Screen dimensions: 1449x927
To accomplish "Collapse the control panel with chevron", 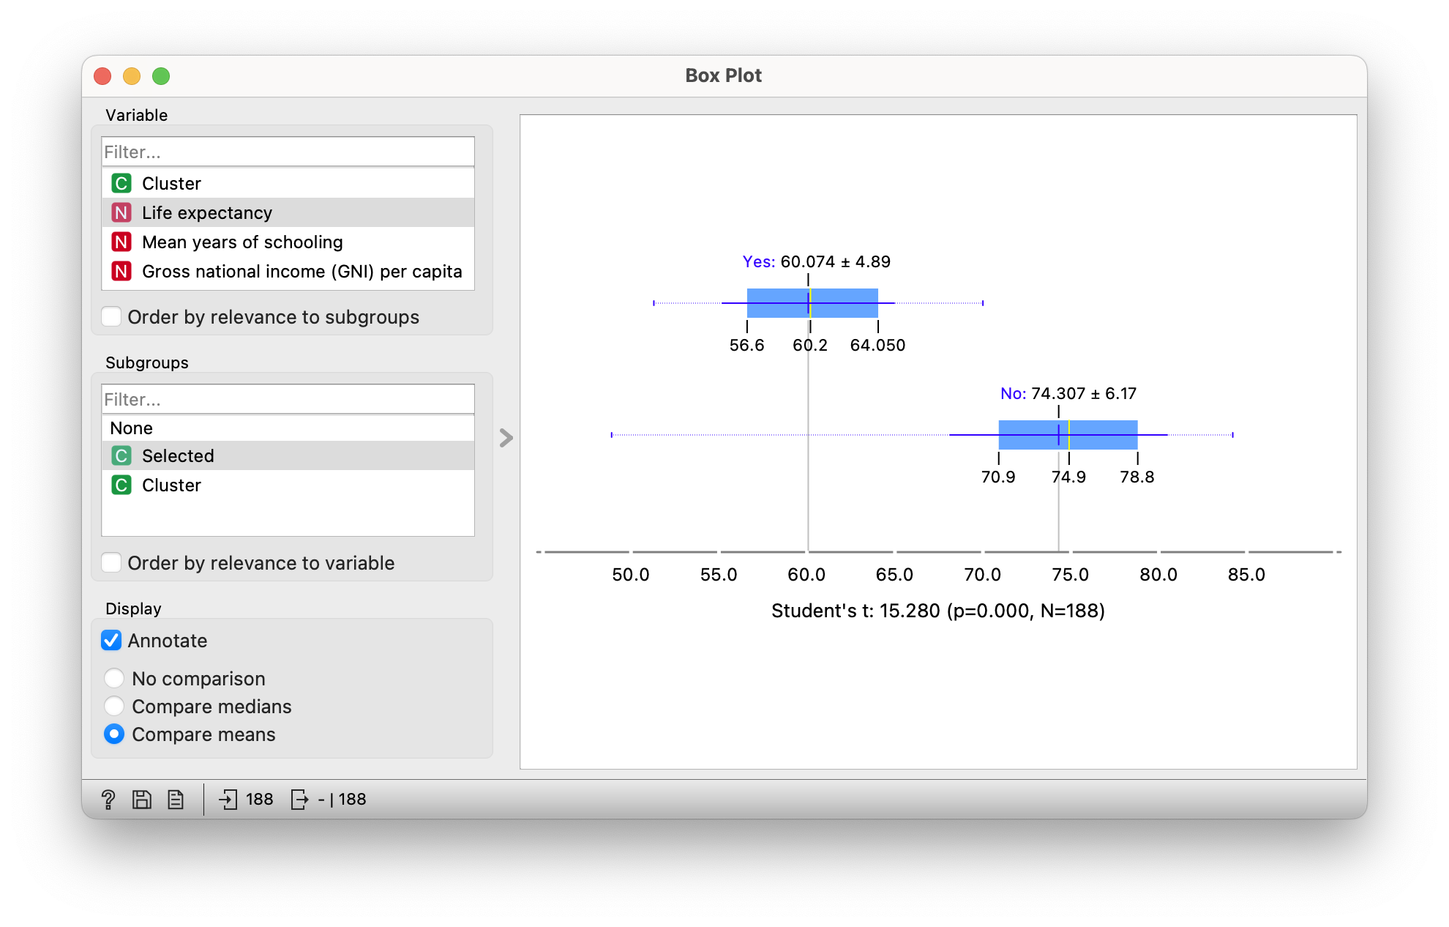I will coord(506,438).
